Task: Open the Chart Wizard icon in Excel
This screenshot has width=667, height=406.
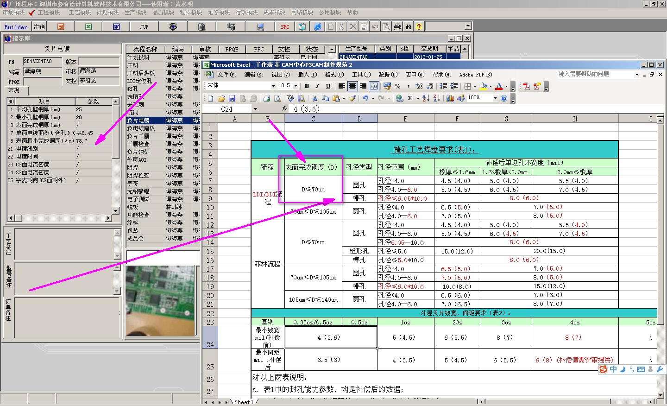Action: (x=450, y=98)
